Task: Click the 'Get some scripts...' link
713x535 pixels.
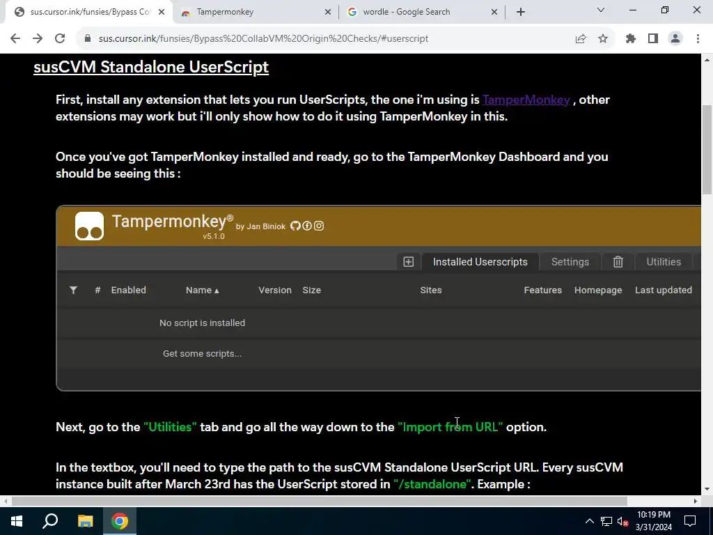Action: [x=203, y=354]
